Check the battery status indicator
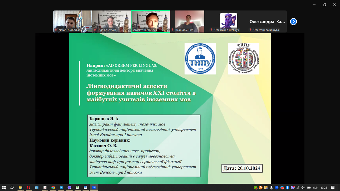 309,187
